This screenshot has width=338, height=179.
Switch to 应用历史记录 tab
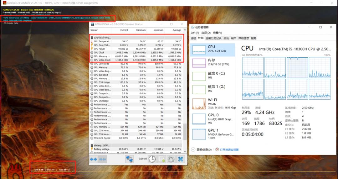[x=213, y=38]
